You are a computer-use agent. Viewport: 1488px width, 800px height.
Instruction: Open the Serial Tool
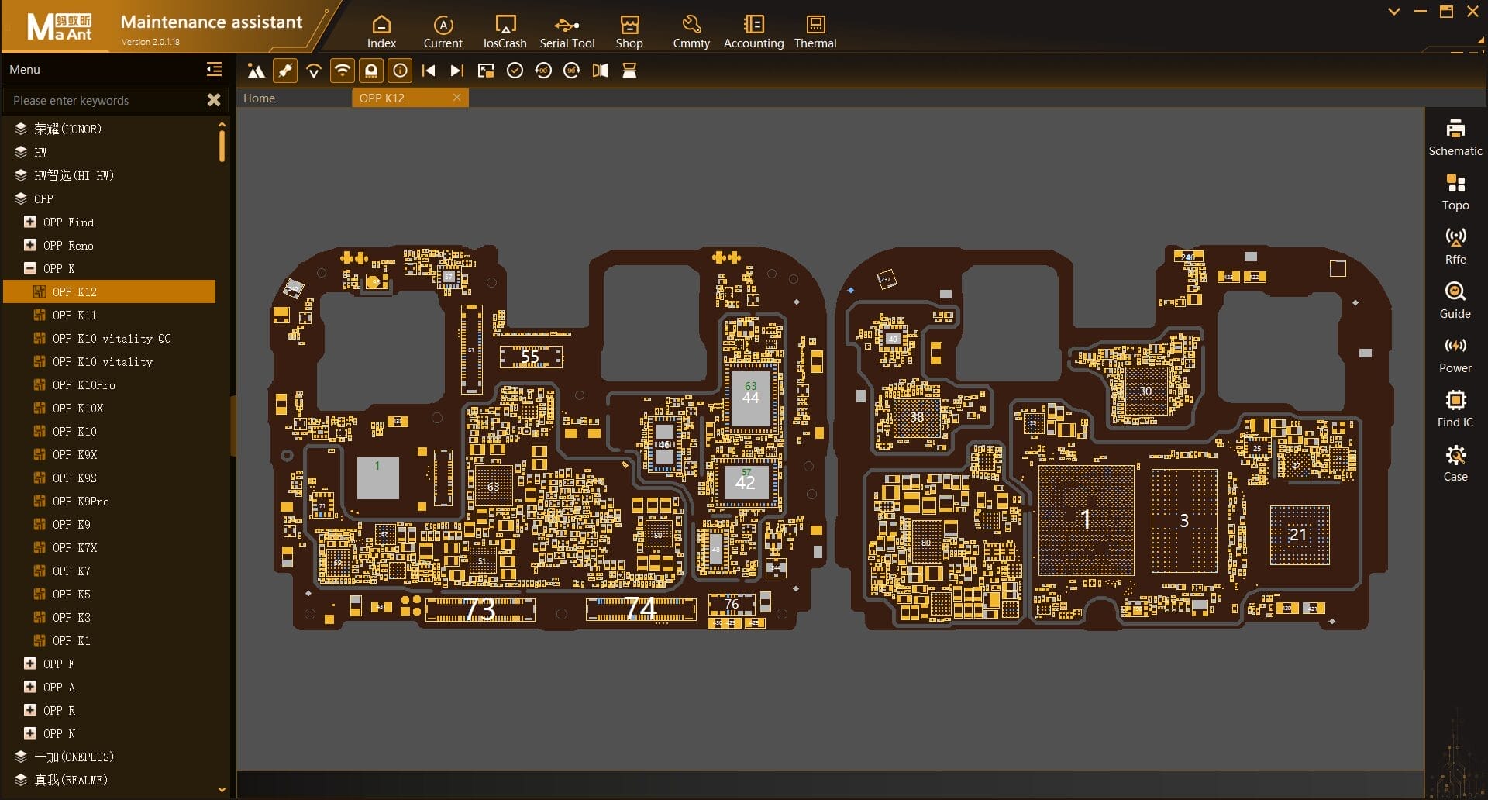(x=567, y=32)
